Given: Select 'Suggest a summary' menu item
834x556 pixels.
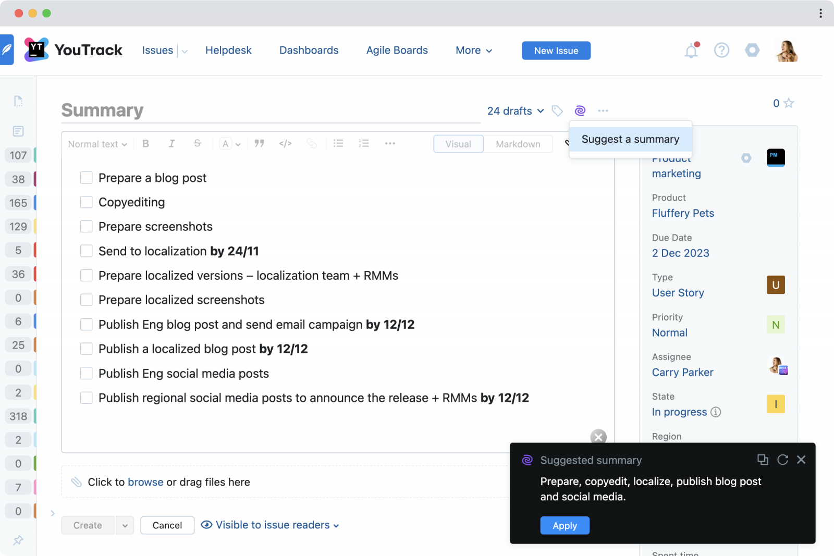Looking at the screenshot, I should click(x=630, y=139).
